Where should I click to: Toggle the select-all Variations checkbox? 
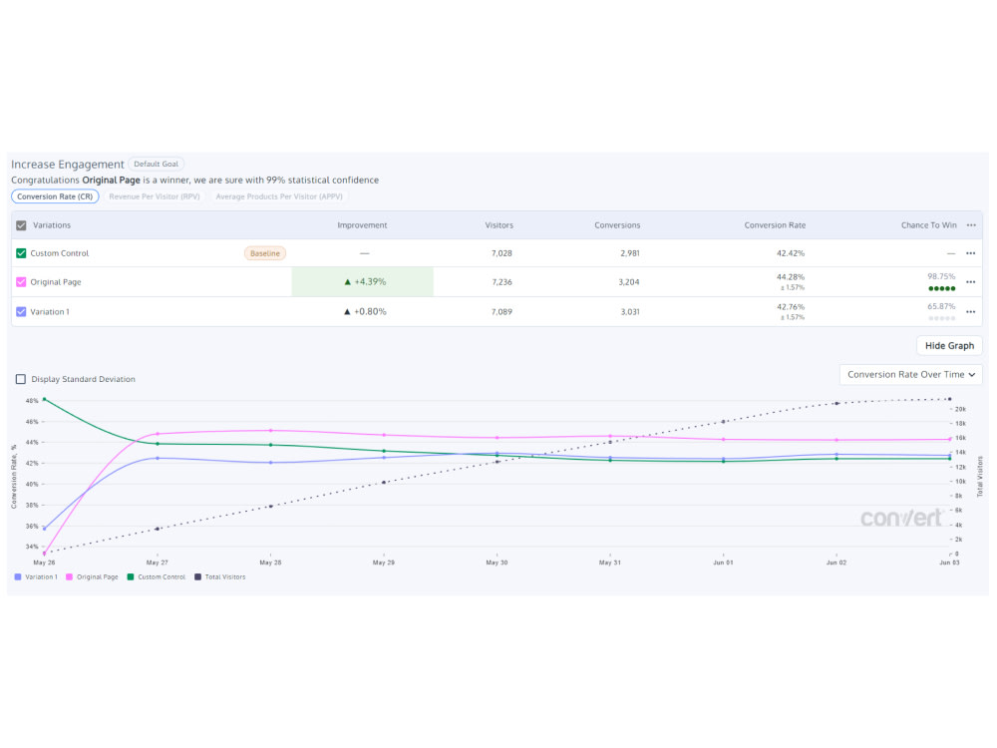21,225
